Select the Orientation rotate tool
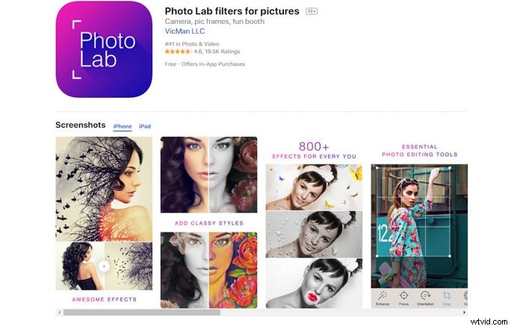523x329 pixels. (425, 298)
